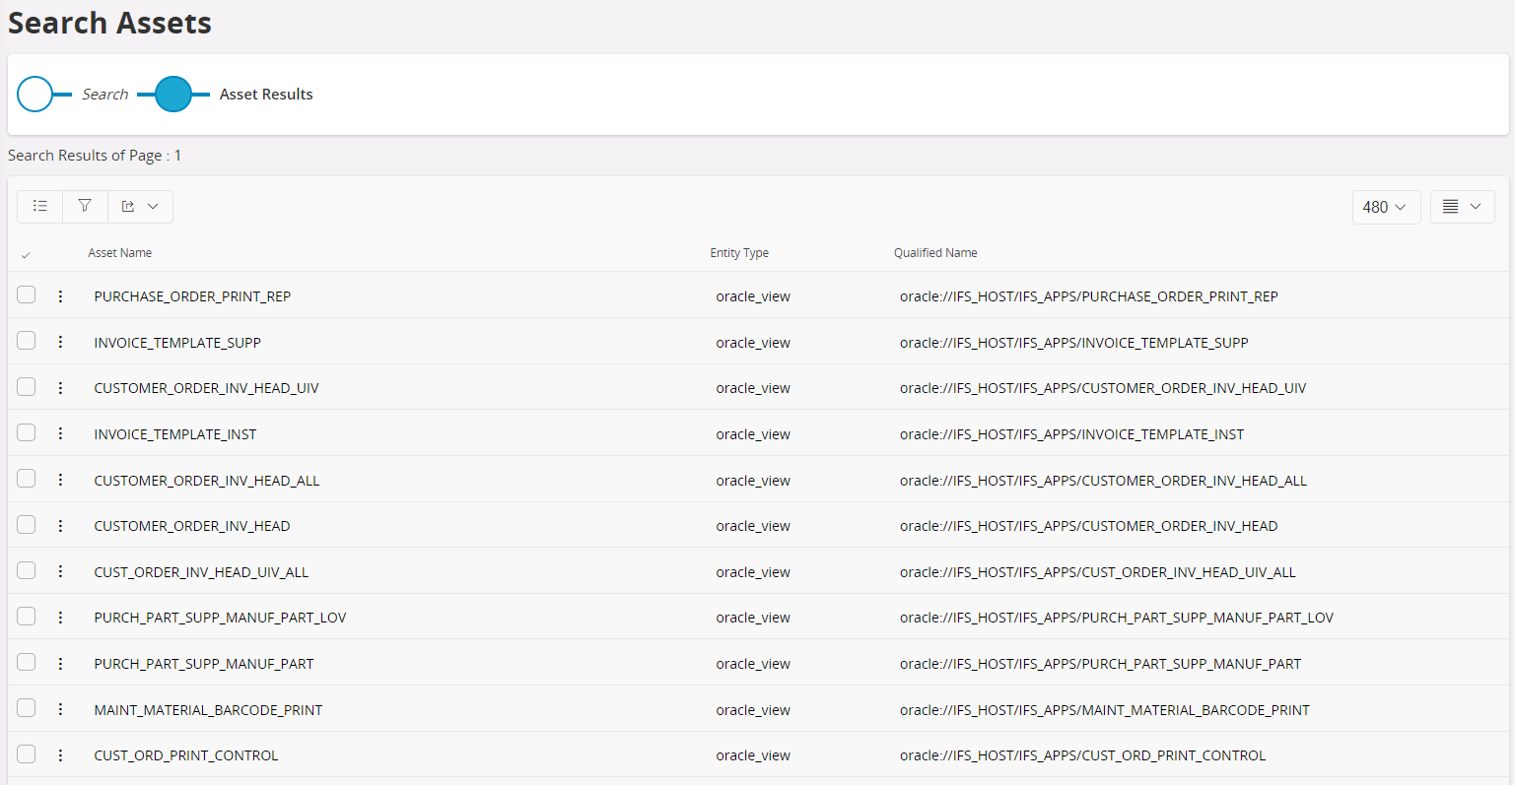The image size is (1515, 785).
Task: Check the PURCH_PART_SUPP_MANUF_PART_LOV row checkbox
Action: (27, 616)
